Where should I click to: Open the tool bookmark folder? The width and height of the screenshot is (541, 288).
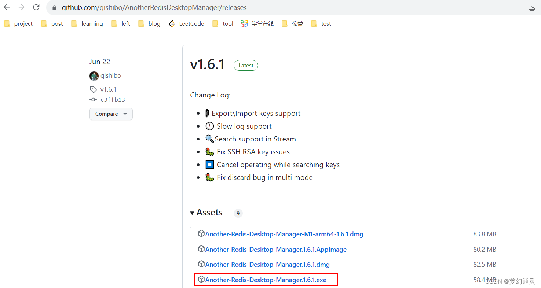coord(223,24)
